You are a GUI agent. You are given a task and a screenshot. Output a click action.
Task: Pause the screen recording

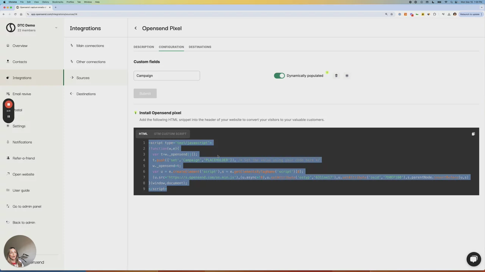[8, 116]
